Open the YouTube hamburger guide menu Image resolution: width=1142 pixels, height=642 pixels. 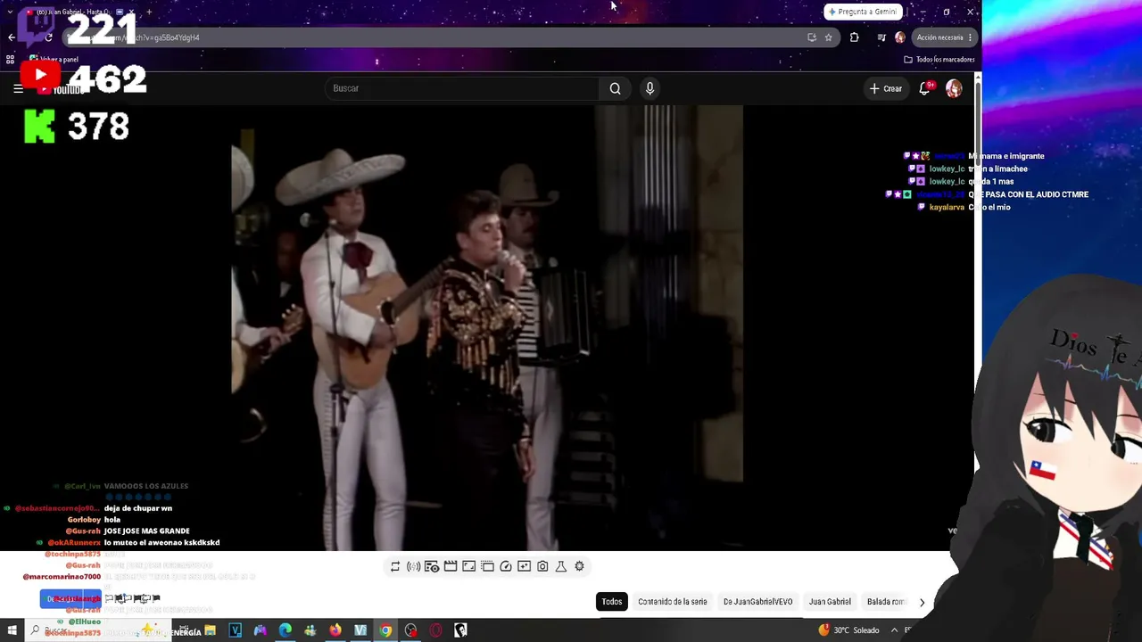(18, 88)
